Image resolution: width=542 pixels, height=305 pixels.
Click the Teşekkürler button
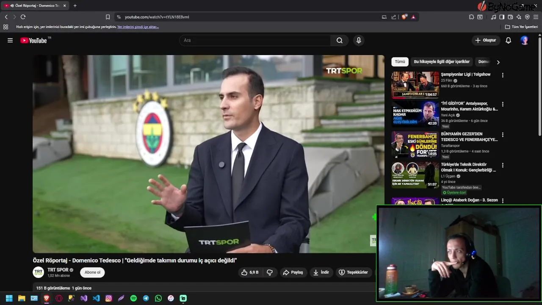coord(353,272)
